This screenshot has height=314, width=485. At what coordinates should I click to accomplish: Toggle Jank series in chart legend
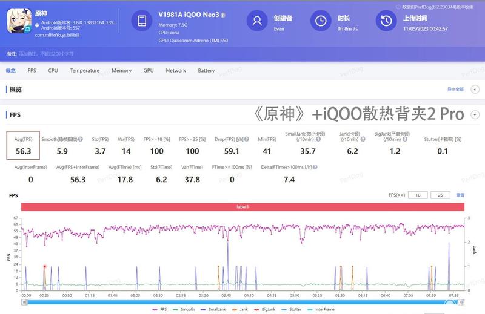click(240, 309)
